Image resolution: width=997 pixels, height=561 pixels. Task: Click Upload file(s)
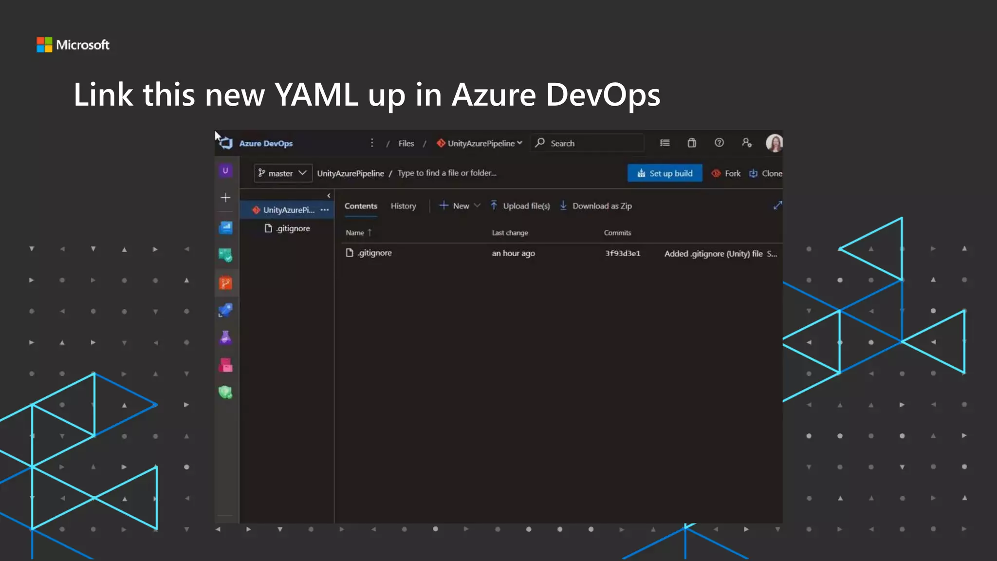click(x=520, y=206)
